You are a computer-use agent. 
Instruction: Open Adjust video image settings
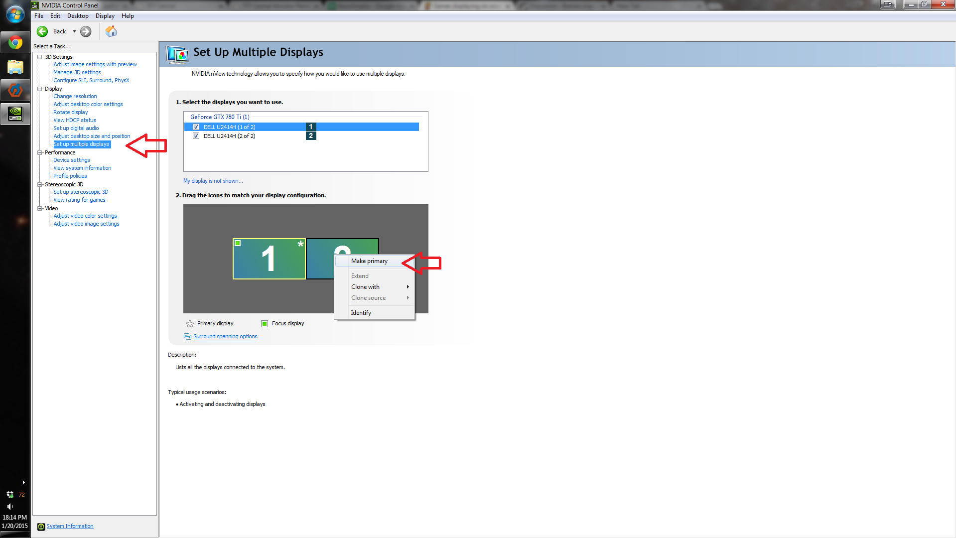coord(86,224)
